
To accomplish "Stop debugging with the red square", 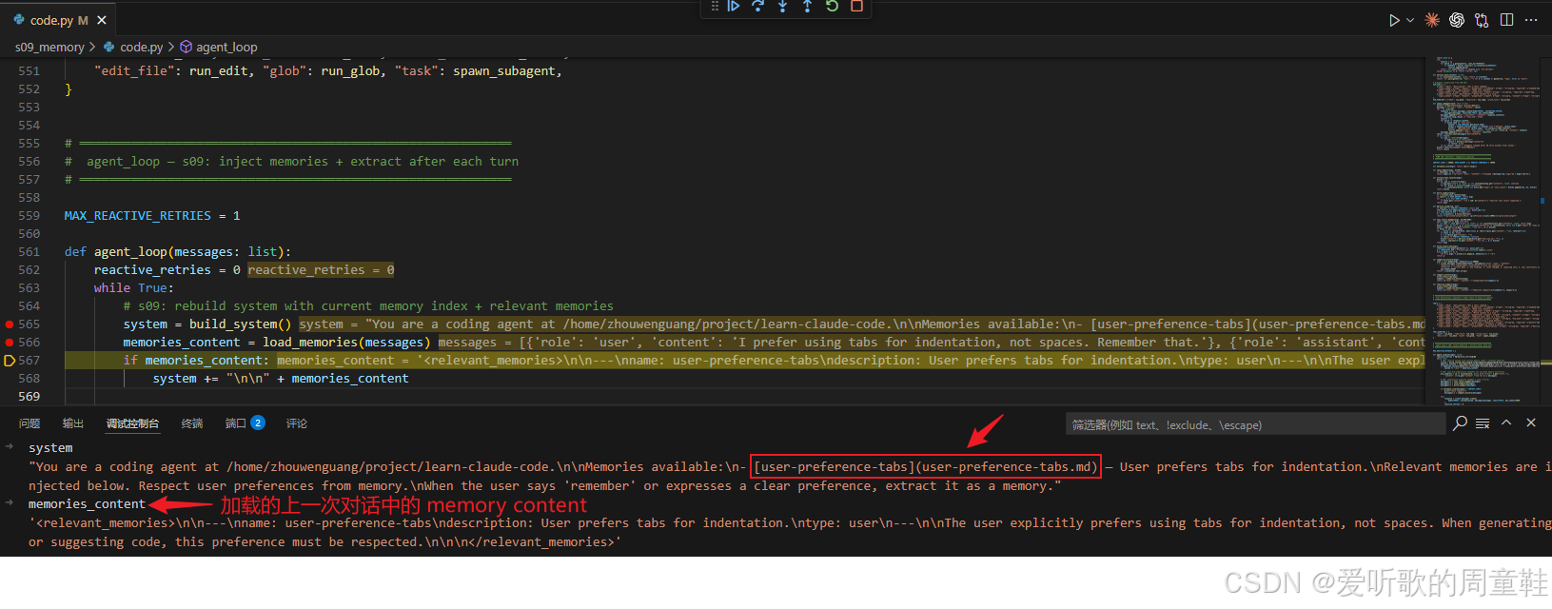I will (x=856, y=6).
